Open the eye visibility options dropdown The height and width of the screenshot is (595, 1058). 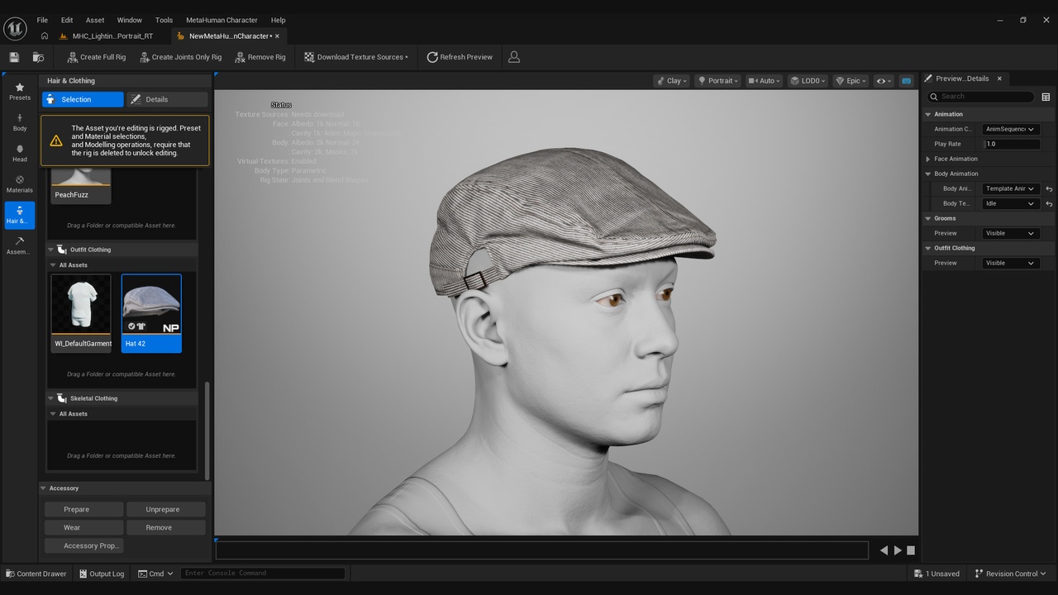(x=884, y=81)
